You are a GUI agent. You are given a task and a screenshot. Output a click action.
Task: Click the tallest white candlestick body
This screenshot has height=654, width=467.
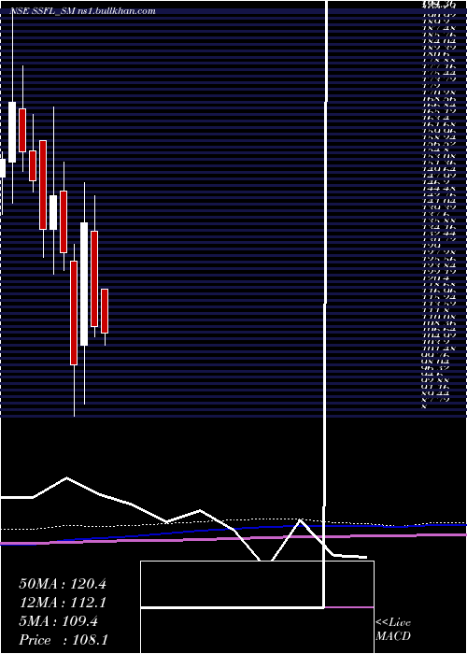pyautogui.click(x=84, y=284)
